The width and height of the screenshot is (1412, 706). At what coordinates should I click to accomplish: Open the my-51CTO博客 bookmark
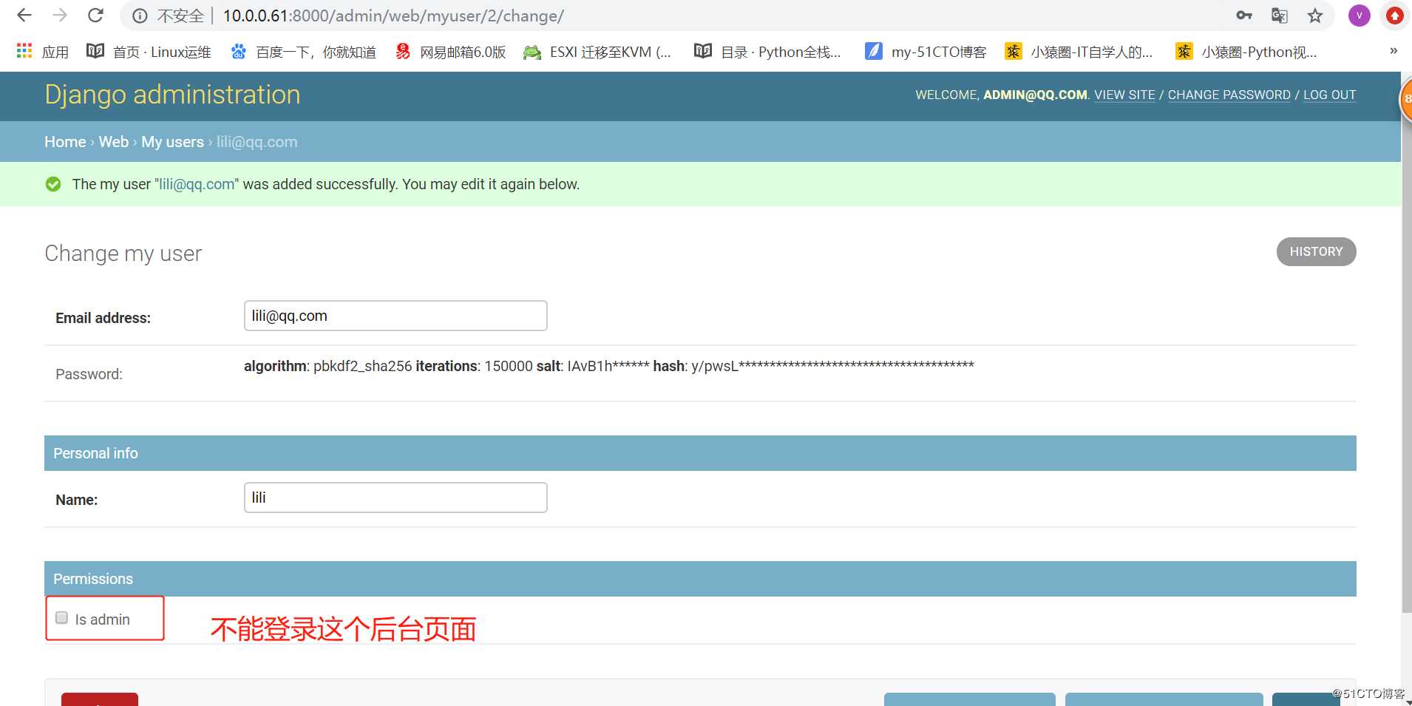tap(926, 52)
